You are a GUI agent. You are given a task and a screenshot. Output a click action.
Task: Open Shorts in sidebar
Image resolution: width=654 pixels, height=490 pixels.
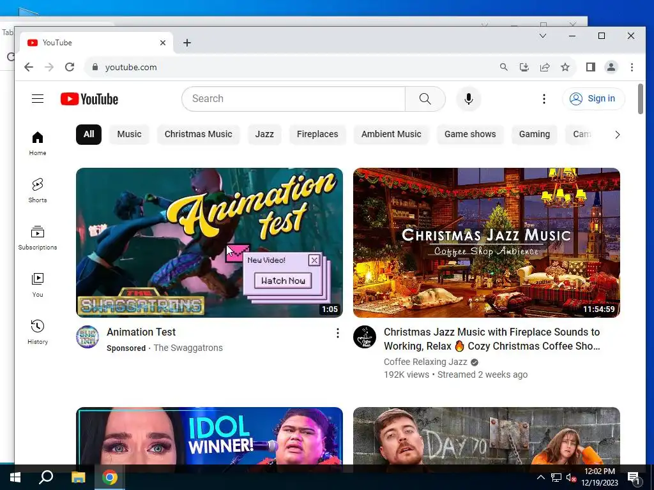pos(38,190)
